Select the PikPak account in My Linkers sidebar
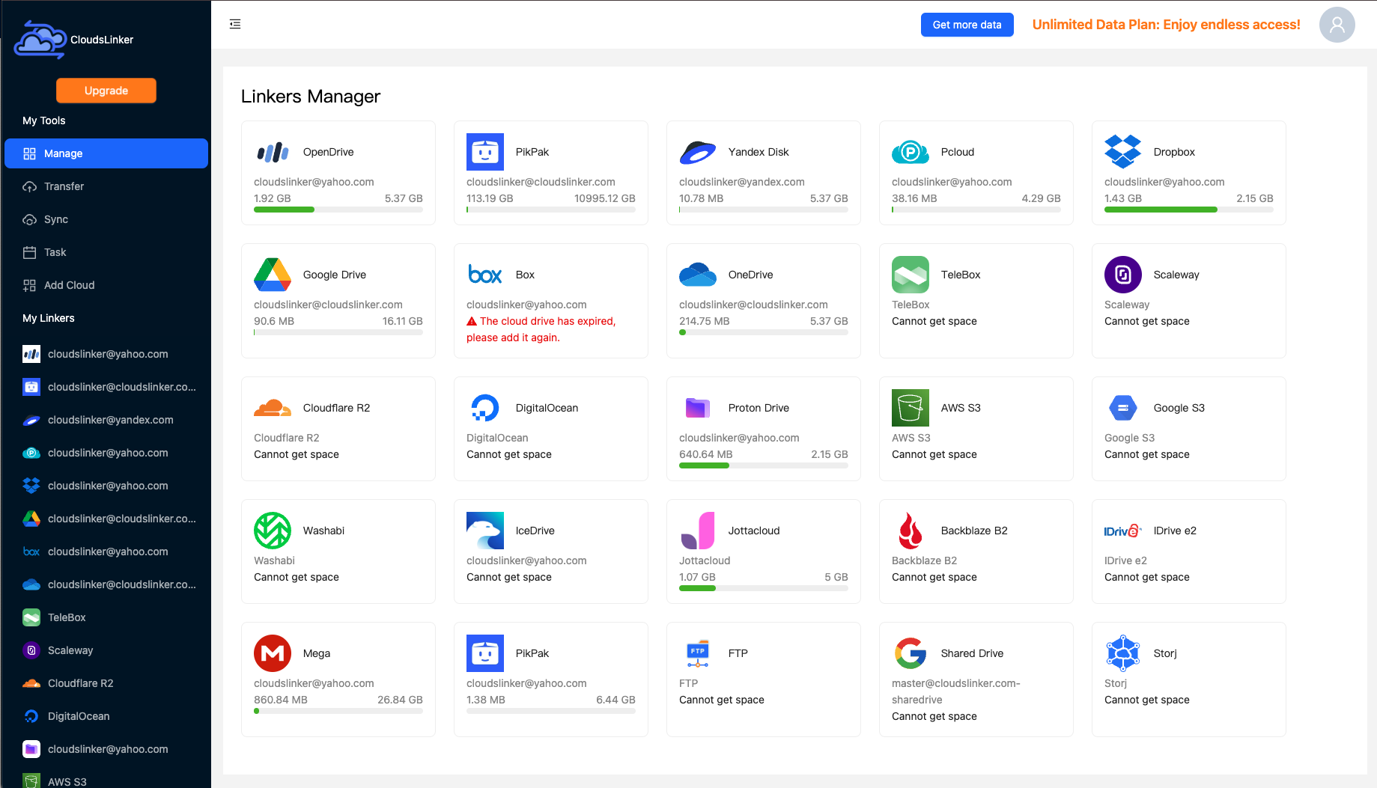Viewport: 1377px width, 788px height. (106, 387)
